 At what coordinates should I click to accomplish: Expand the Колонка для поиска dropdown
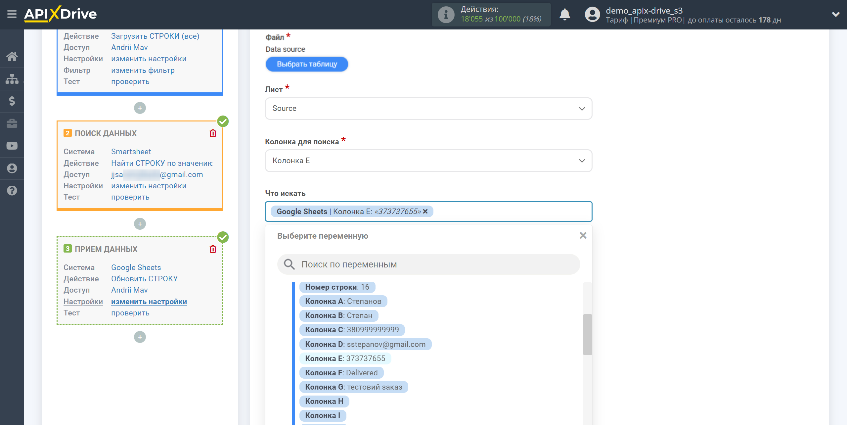click(x=428, y=161)
